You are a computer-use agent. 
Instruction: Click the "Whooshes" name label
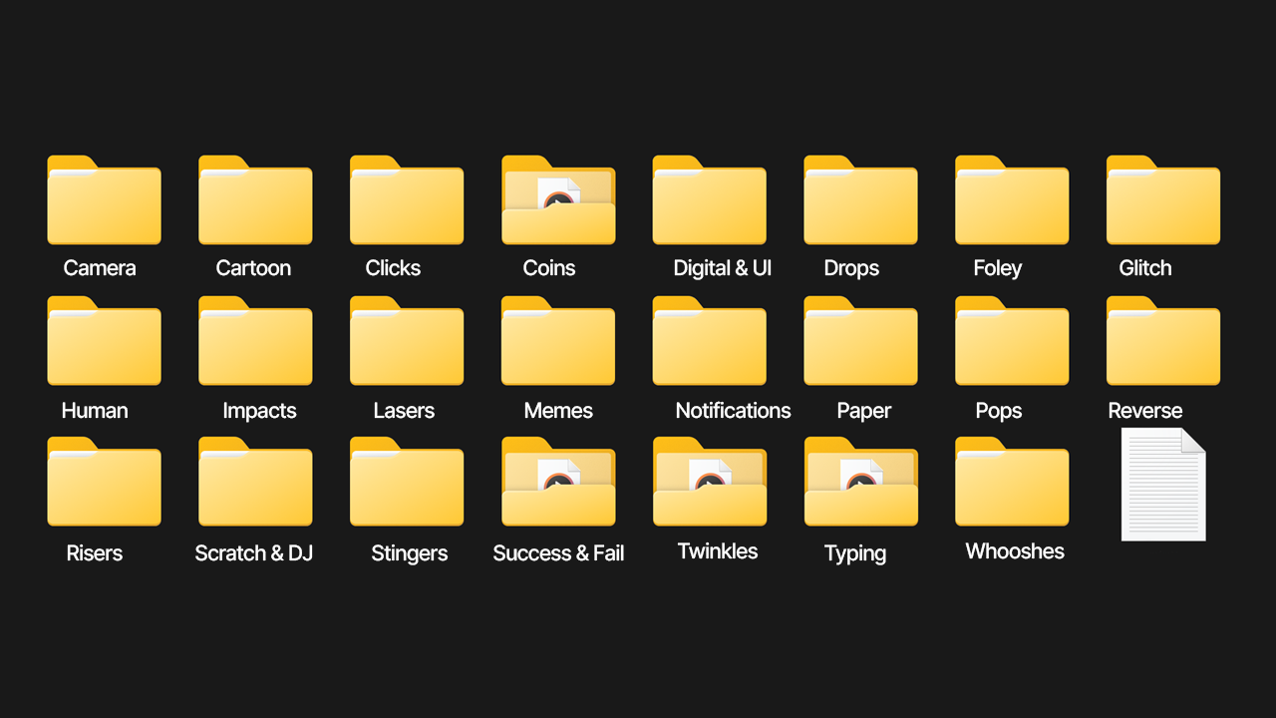pos(1015,551)
